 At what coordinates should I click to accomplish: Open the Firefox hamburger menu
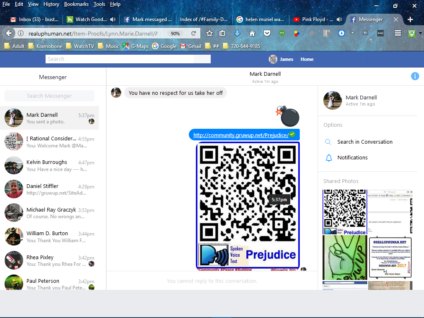point(398,33)
